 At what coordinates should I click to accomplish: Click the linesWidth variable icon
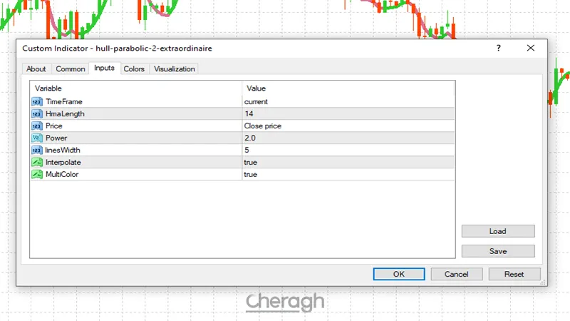(37, 151)
